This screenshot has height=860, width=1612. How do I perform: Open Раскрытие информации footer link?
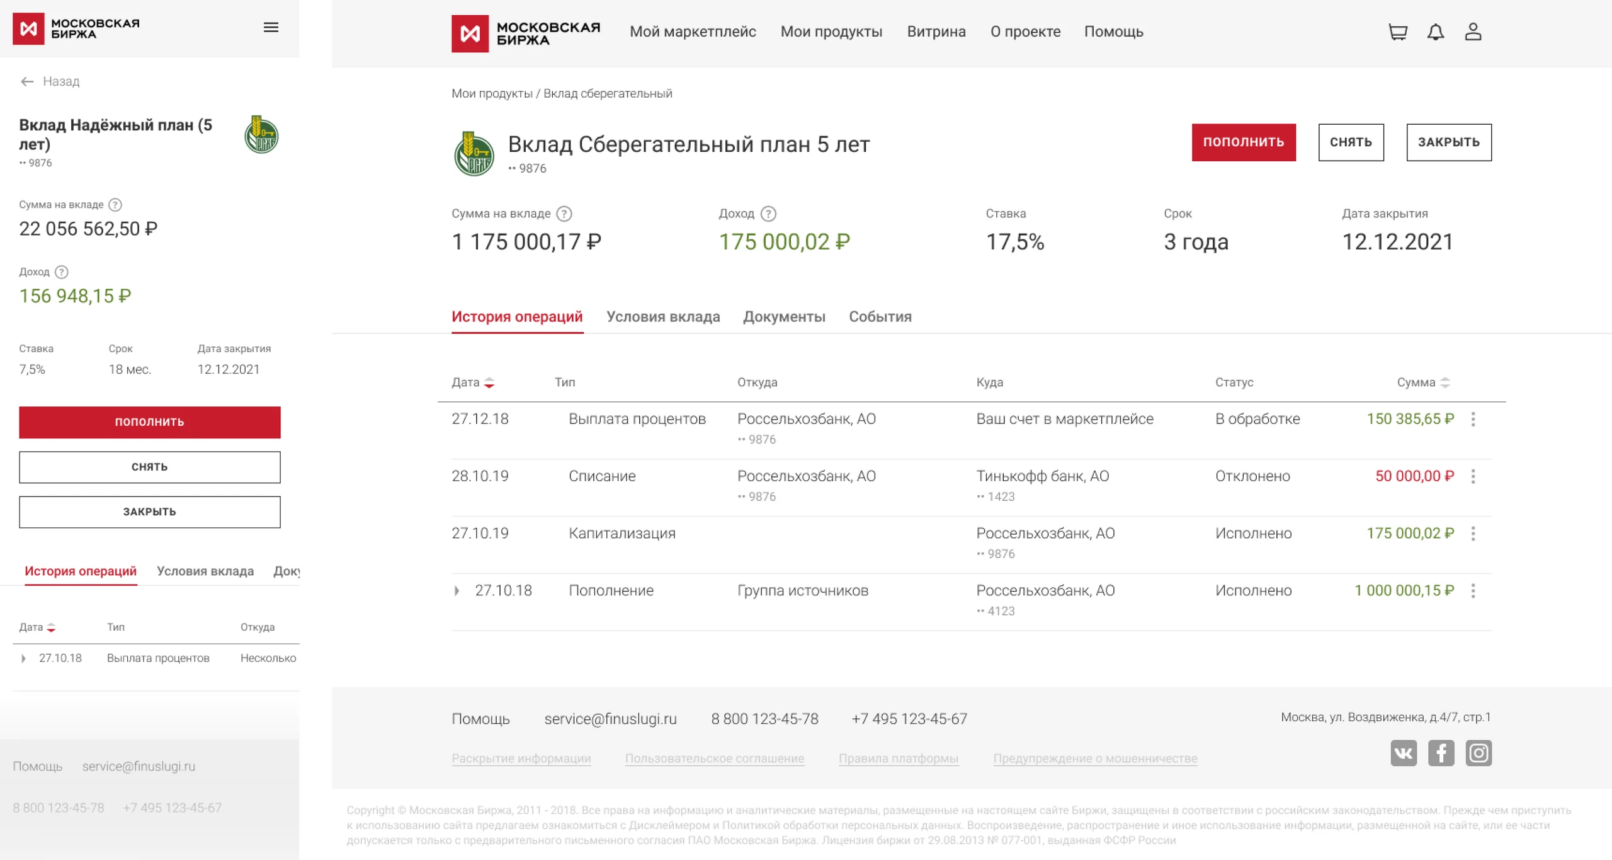[x=521, y=759]
